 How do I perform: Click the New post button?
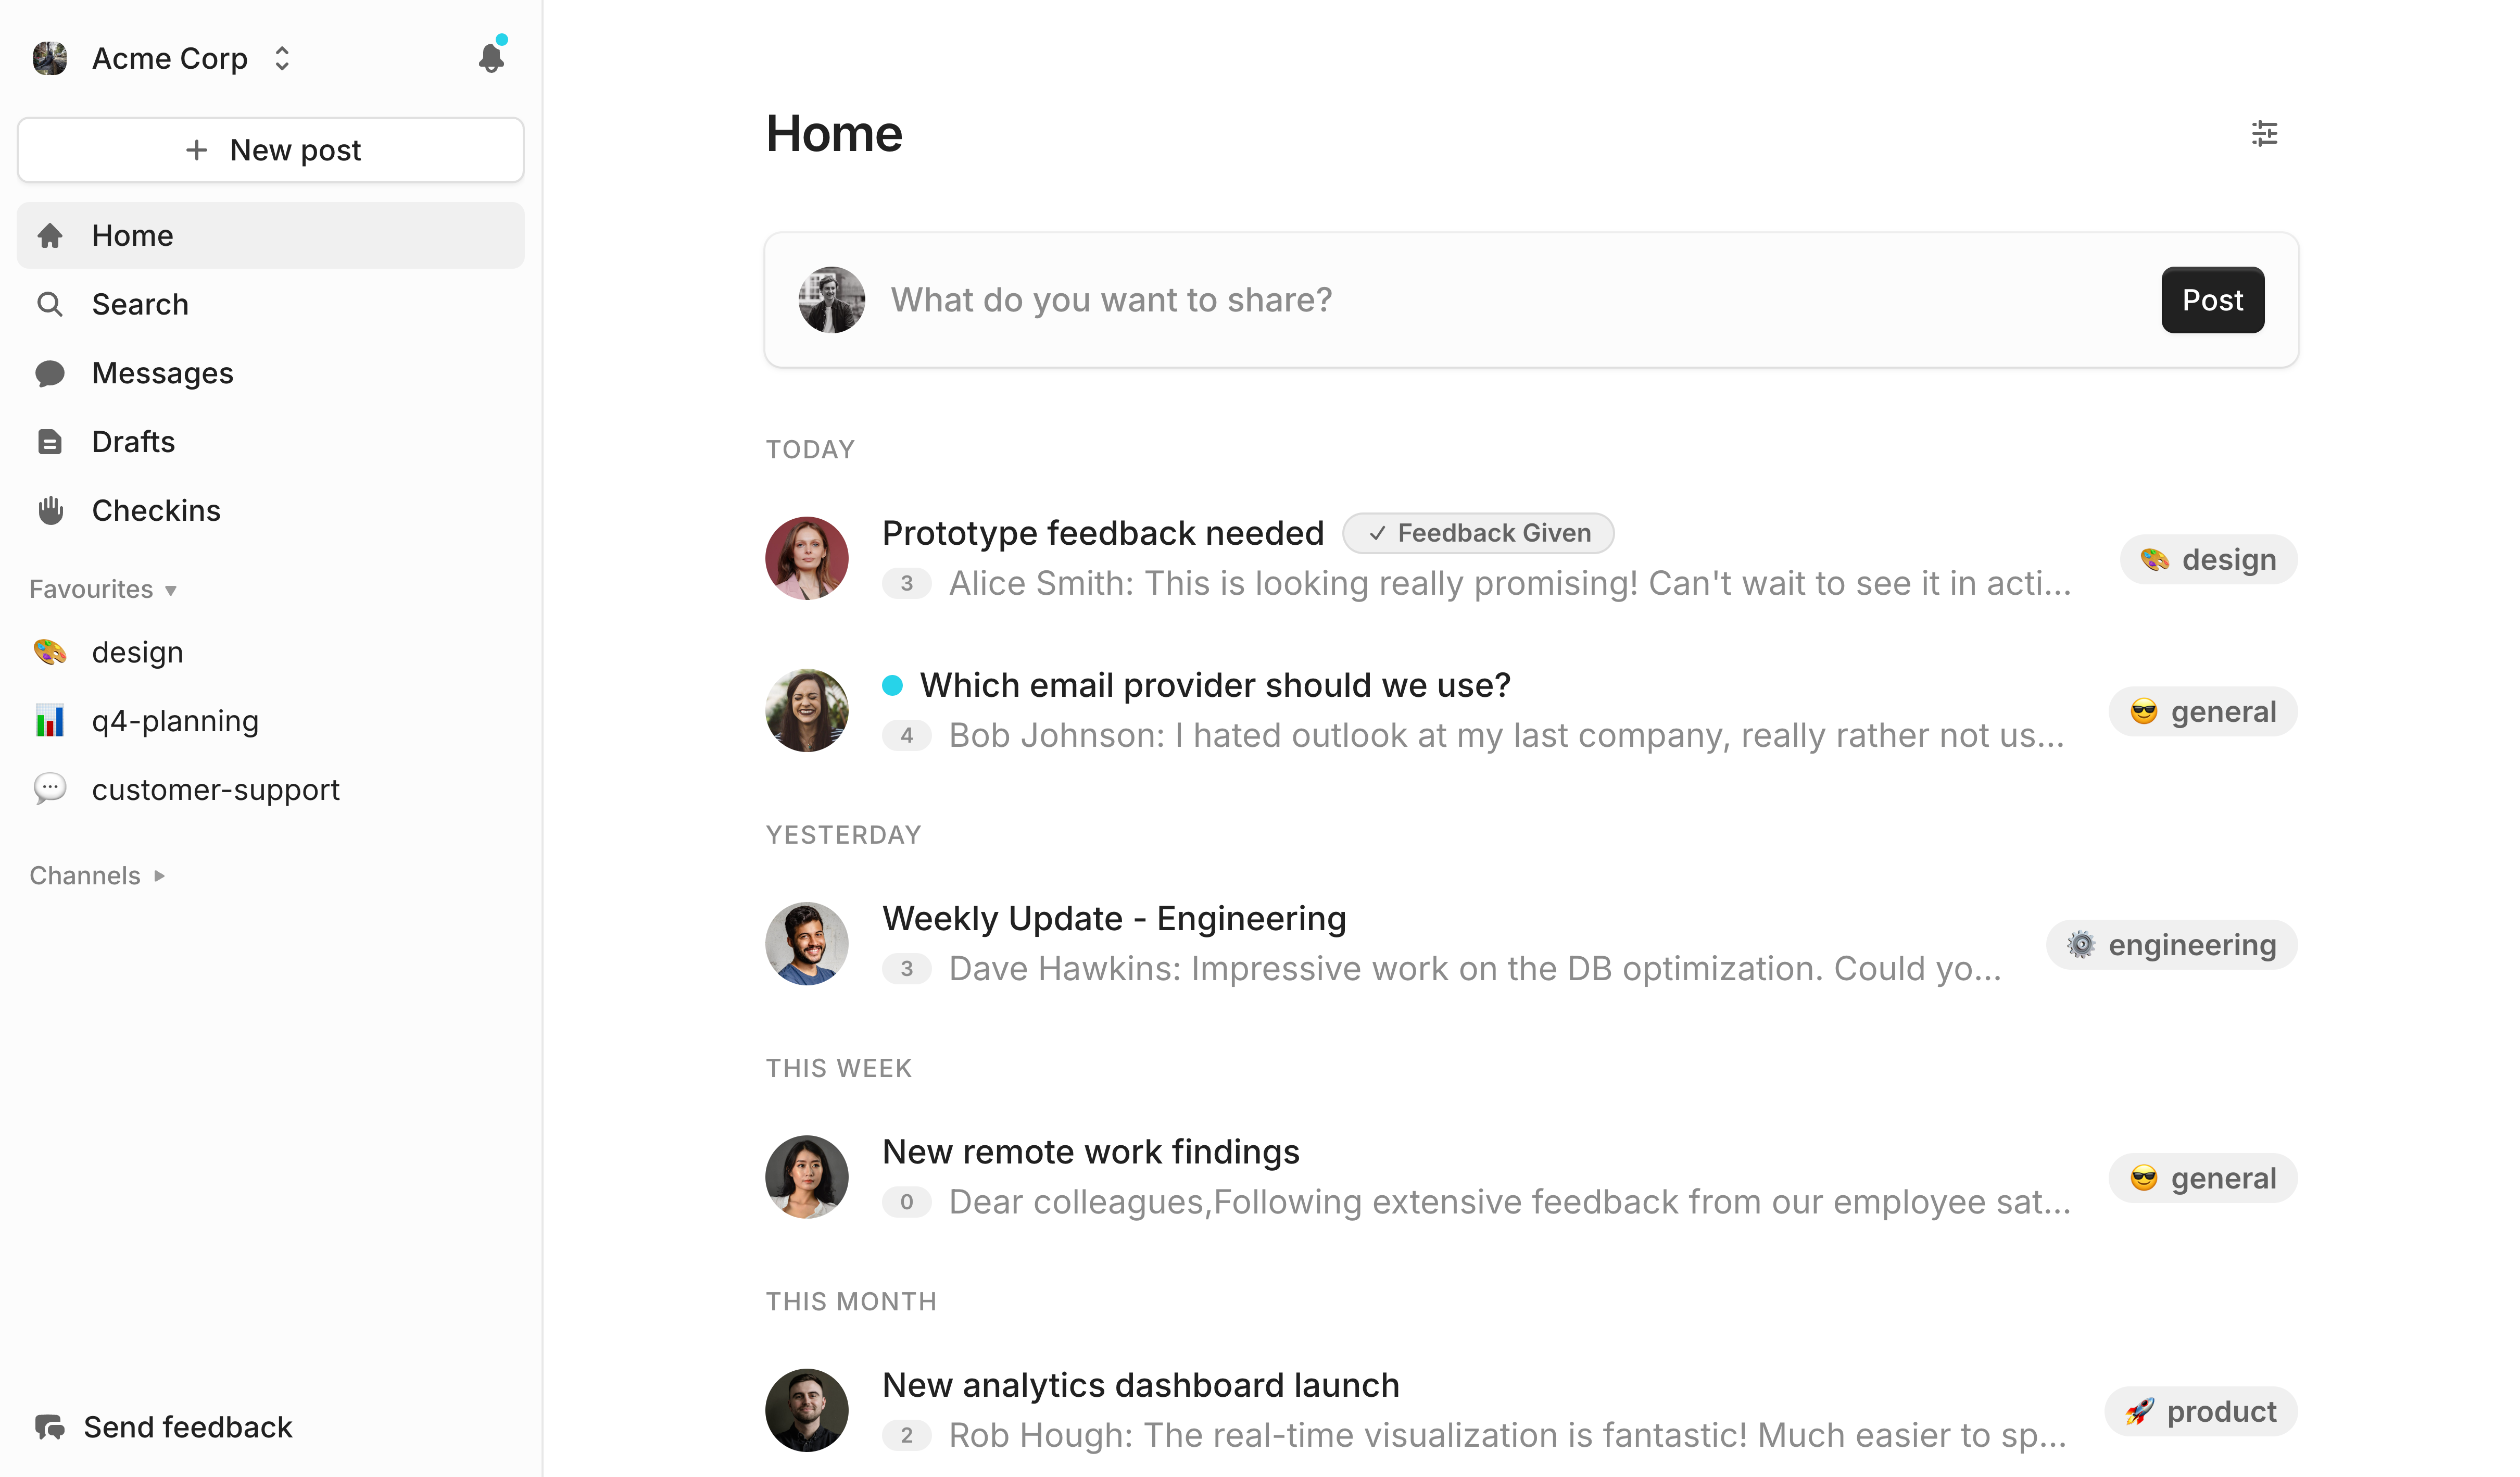coord(269,149)
